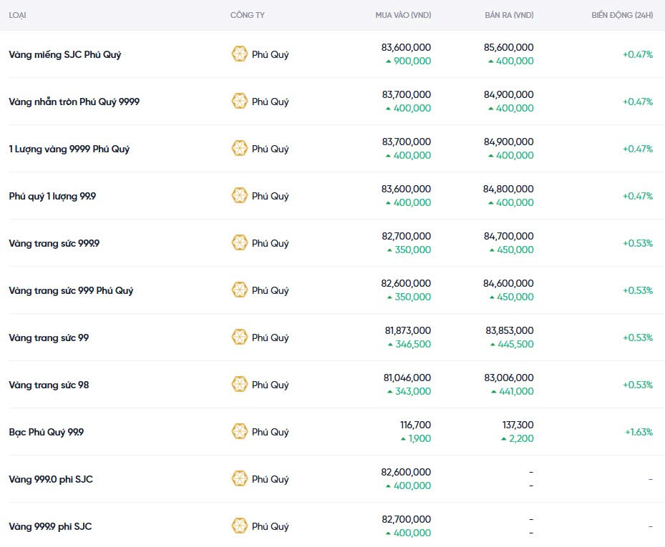Screen dimensions: 665x547
Task: Click Phú Quý logo in Vàng nhẫn tròn row
Action: click(240, 102)
